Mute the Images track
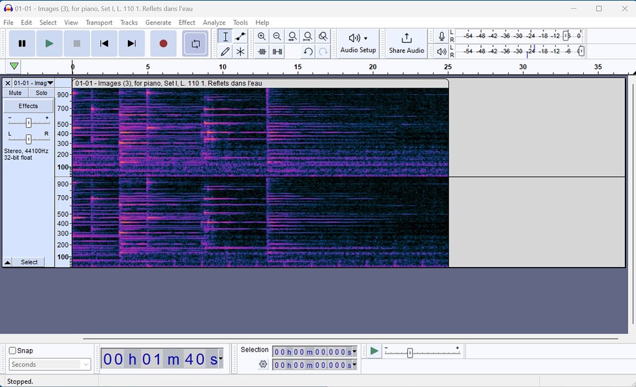This screenshot has width=636, height=387. point(14,92)
